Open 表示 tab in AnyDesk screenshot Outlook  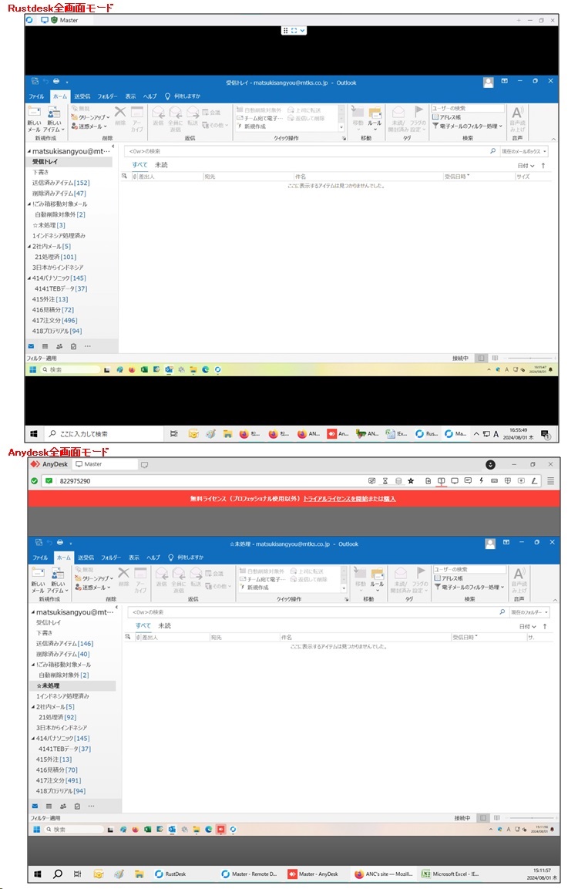tap(134, 557)
